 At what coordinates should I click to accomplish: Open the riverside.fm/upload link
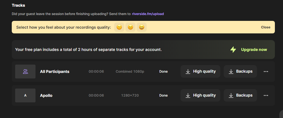coord(148,14)
